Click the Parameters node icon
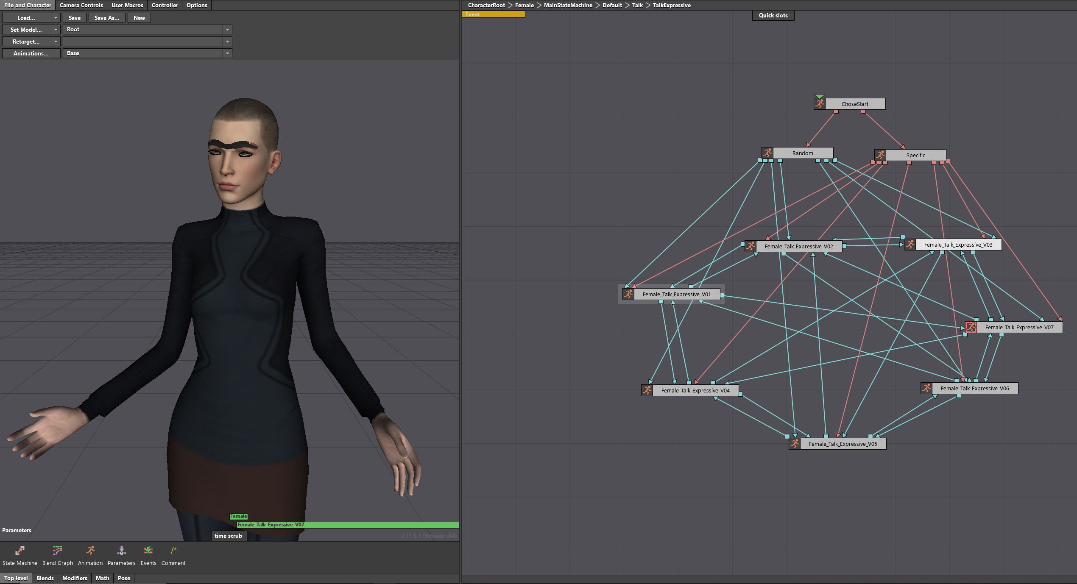 click(121, 551)
